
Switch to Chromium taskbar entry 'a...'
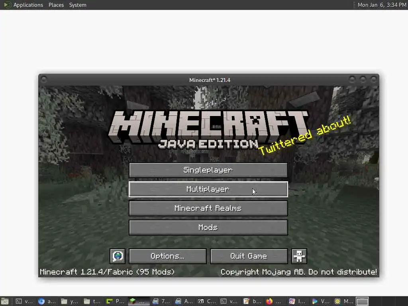coord(47,301)
